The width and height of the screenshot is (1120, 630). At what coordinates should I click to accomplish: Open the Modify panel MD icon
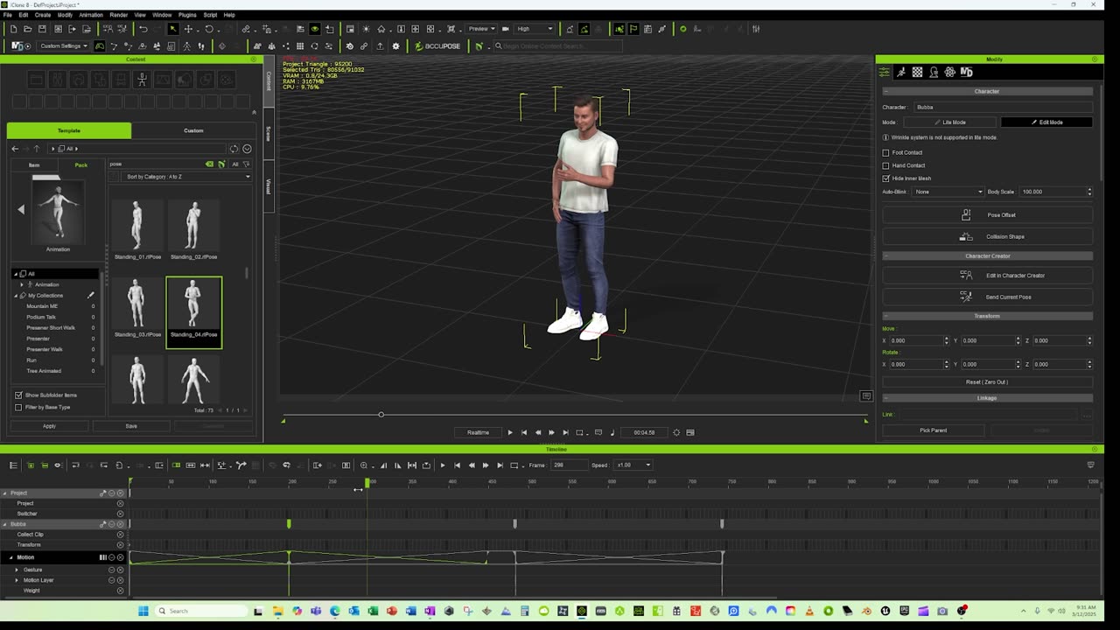point(967,73)
